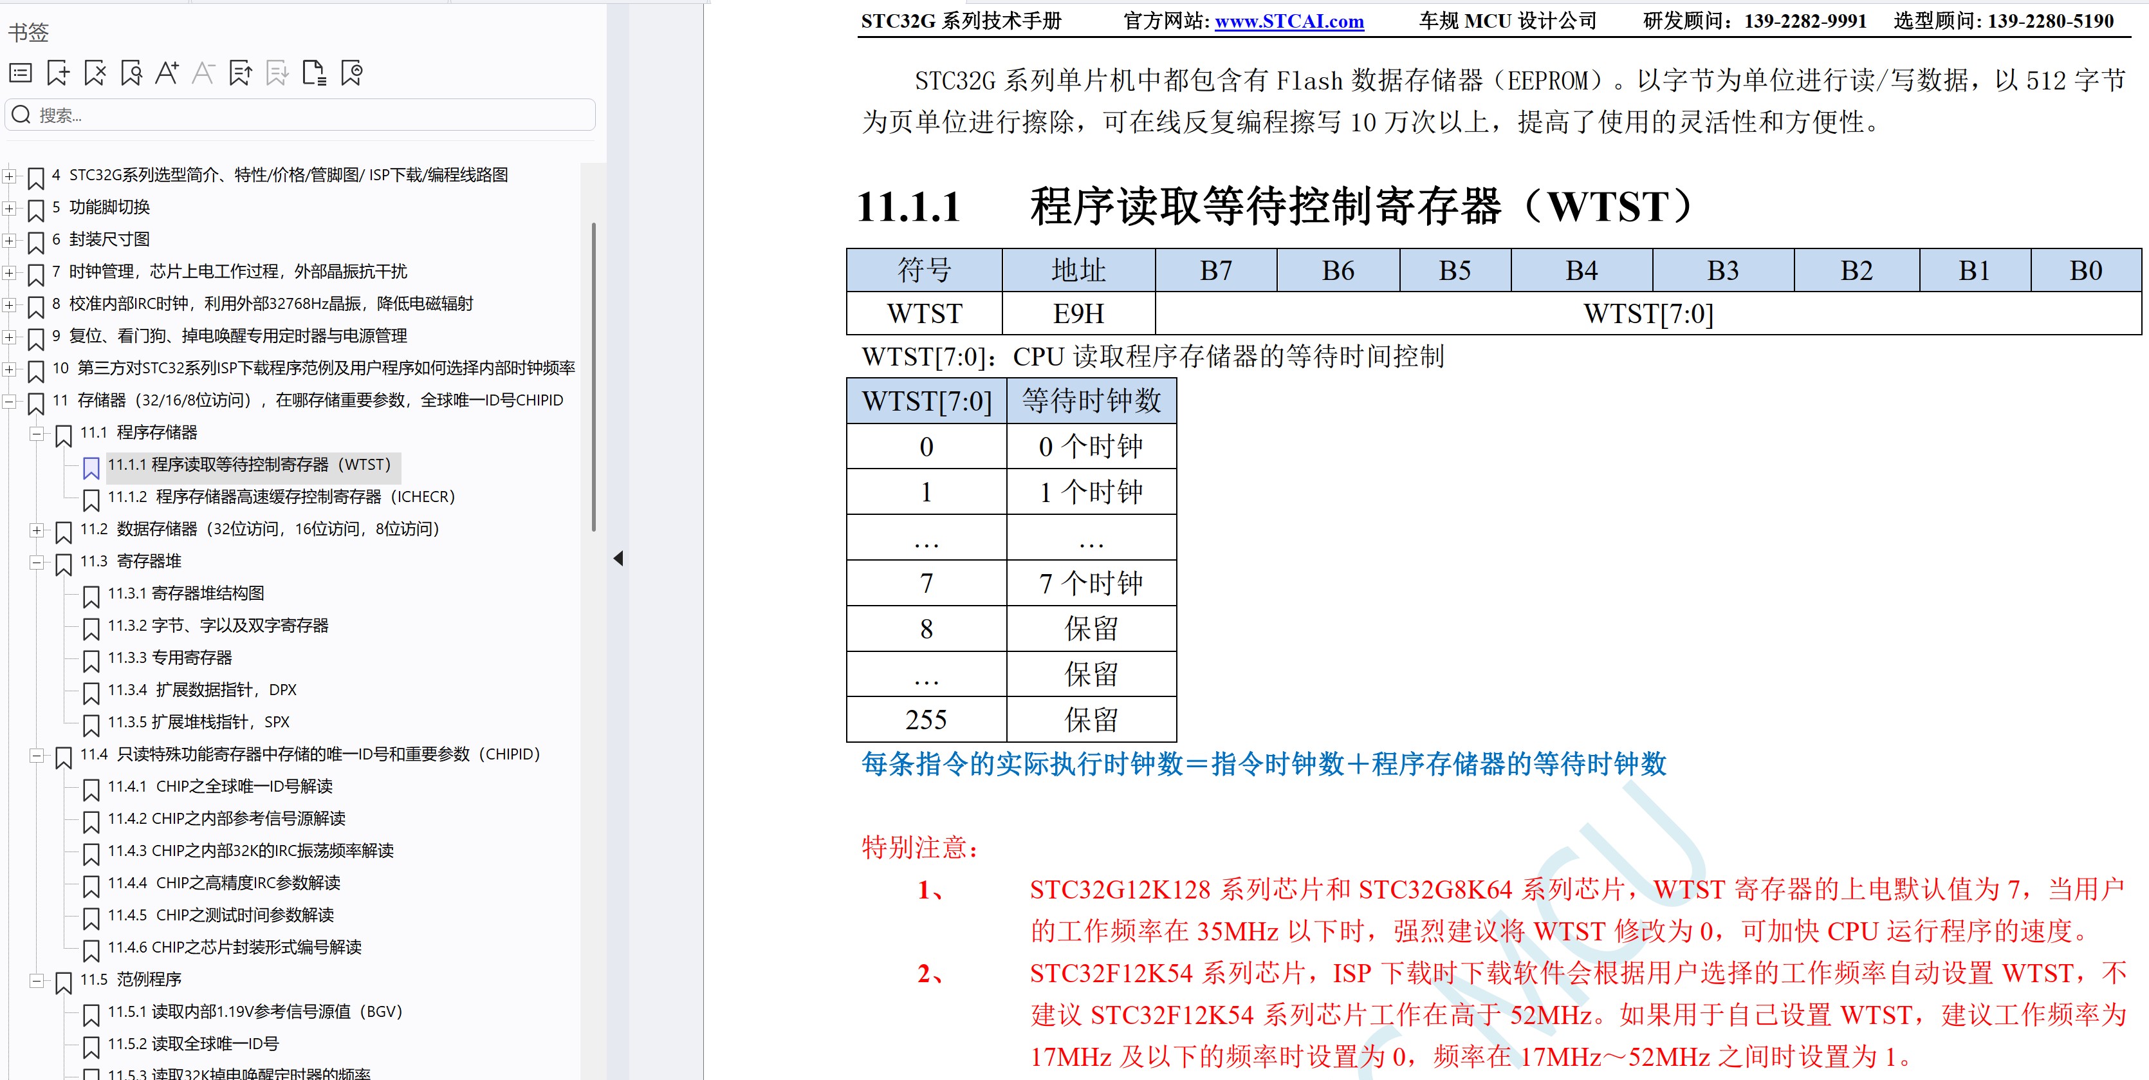Screen dimensions: 2149x1080
Task: Open bookmark 11.4.1 CHIP之全球唯一ID号解读
Action: point(220,787)
